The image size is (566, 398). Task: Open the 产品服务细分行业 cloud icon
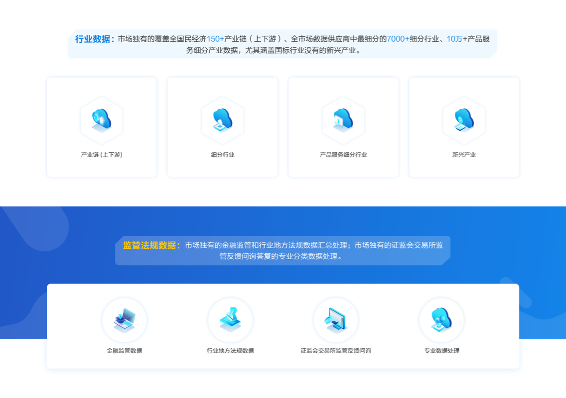coord(343,119)
